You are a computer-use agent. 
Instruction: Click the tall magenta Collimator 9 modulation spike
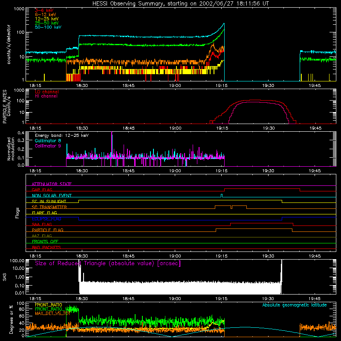(x=112, y=144)
